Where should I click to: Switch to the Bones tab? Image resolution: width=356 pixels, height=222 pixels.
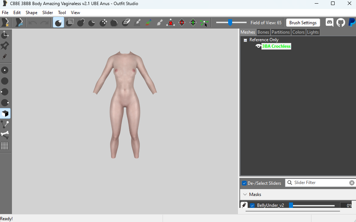[x=263, y=32]
